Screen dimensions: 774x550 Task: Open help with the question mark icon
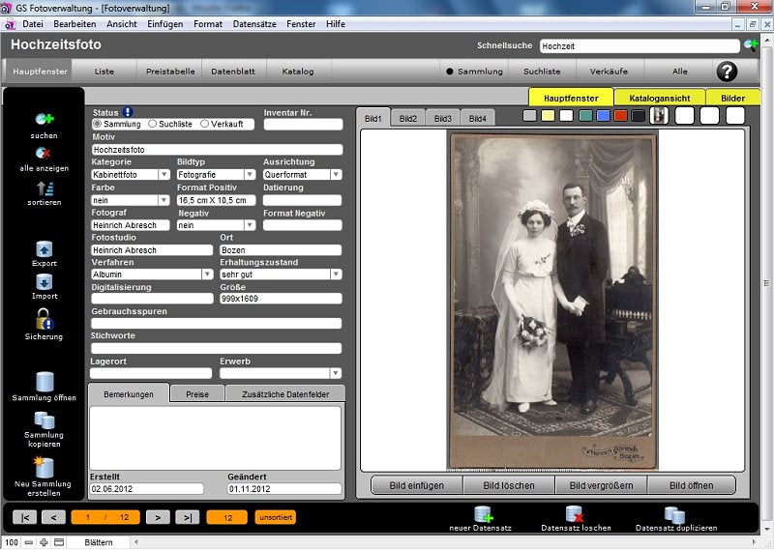pos(727,72)
